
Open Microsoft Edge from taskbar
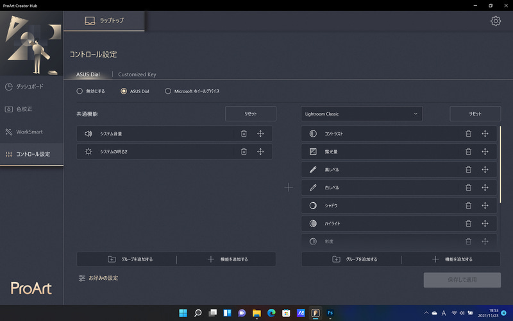(x=271, y=313)
